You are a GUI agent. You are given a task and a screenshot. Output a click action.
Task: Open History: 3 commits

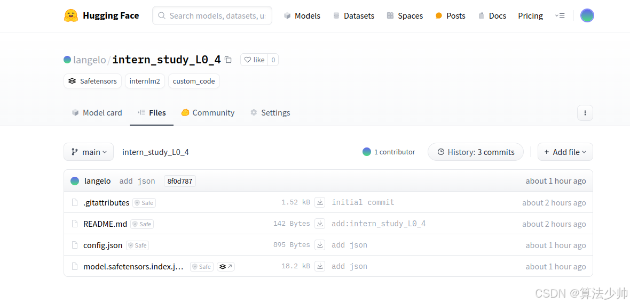[x=476, y=152]
